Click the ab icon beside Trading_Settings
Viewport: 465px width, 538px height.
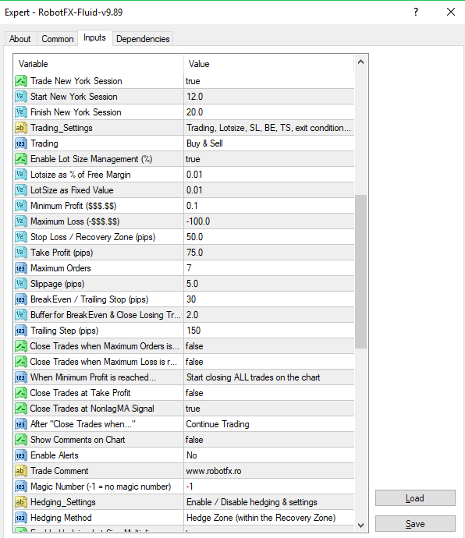[20, 128]
